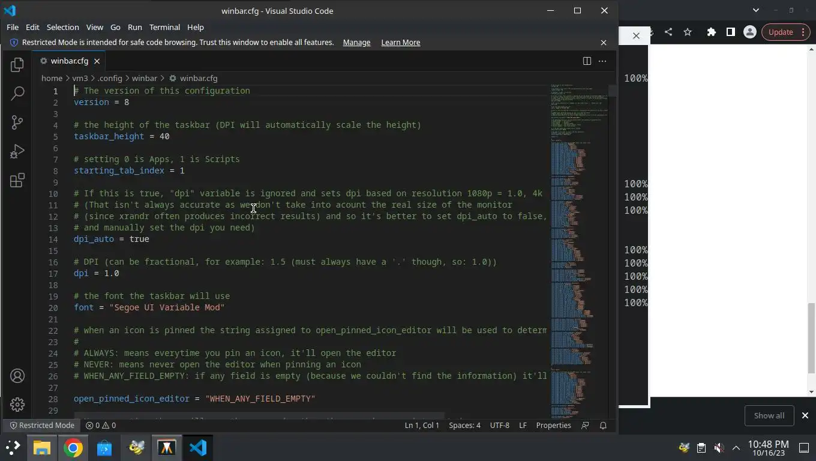Open Chrome's three-dot menu beside Update

click(x=803, y=32)
